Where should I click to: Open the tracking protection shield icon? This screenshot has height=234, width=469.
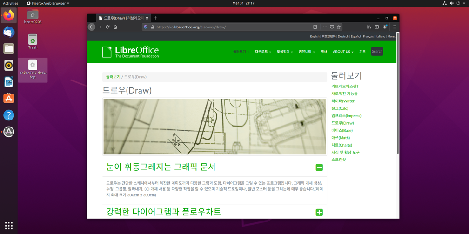click(146, 27)
